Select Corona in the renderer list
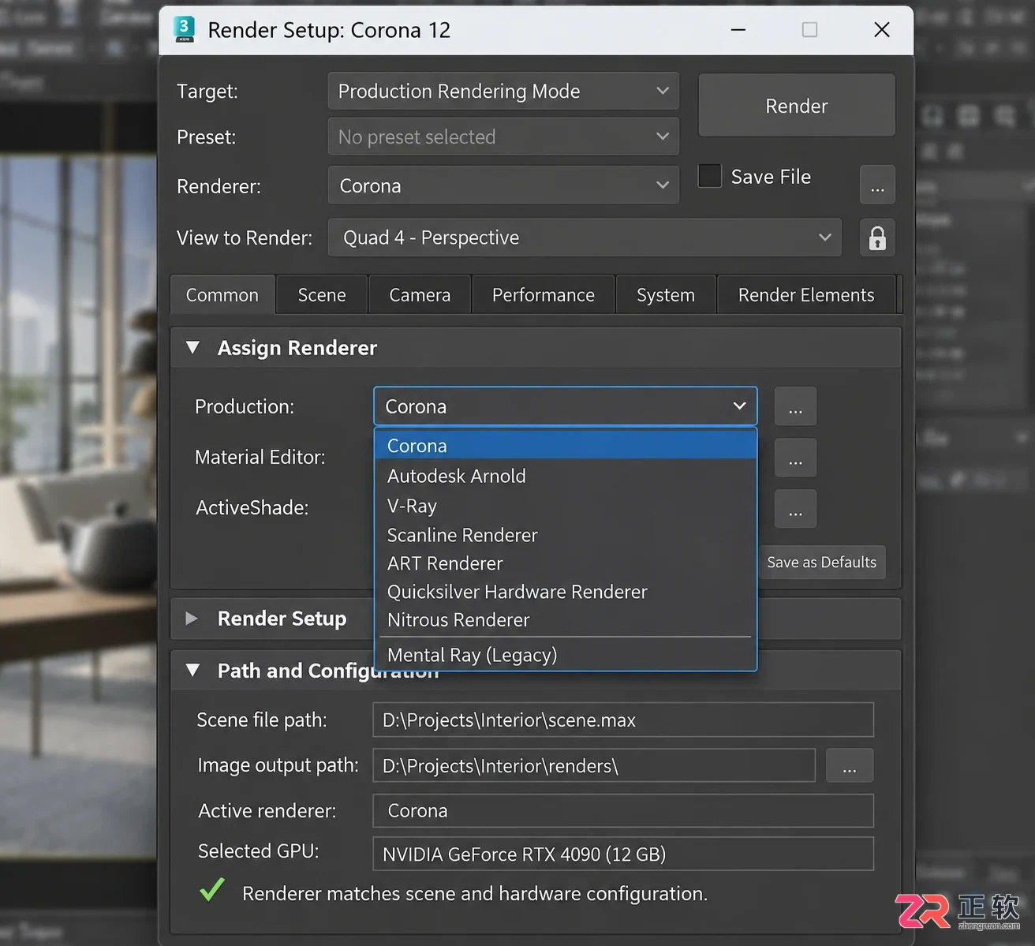 (566, 446)
